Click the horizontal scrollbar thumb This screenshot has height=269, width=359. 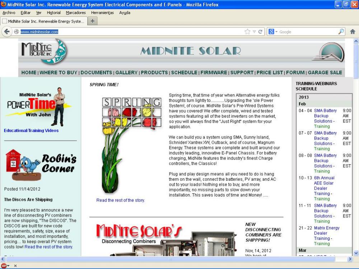click(171, 259)
